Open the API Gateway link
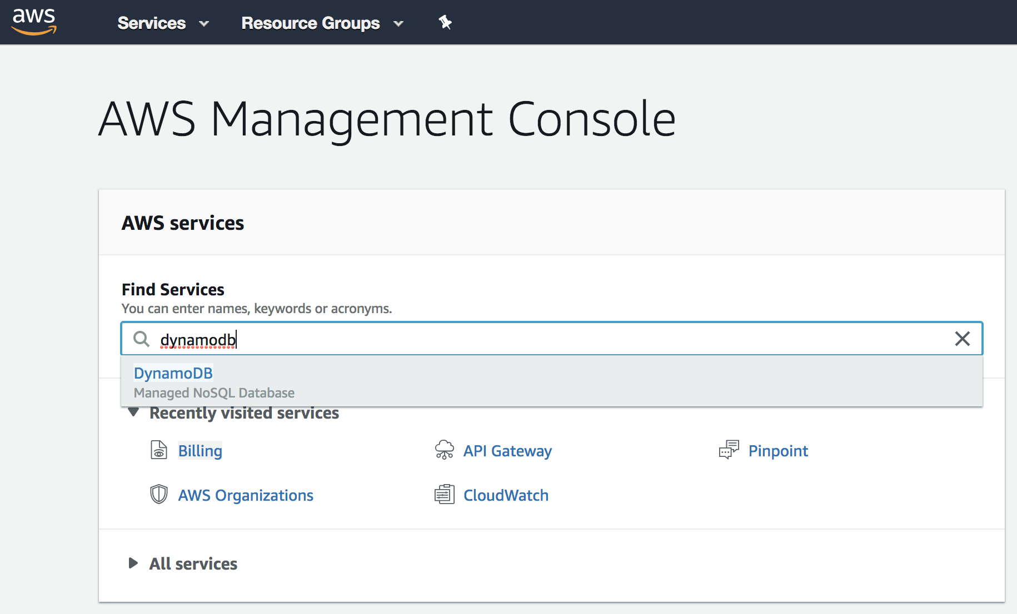Viewport: 1017px width, 614px height. (x=507, y=451)
